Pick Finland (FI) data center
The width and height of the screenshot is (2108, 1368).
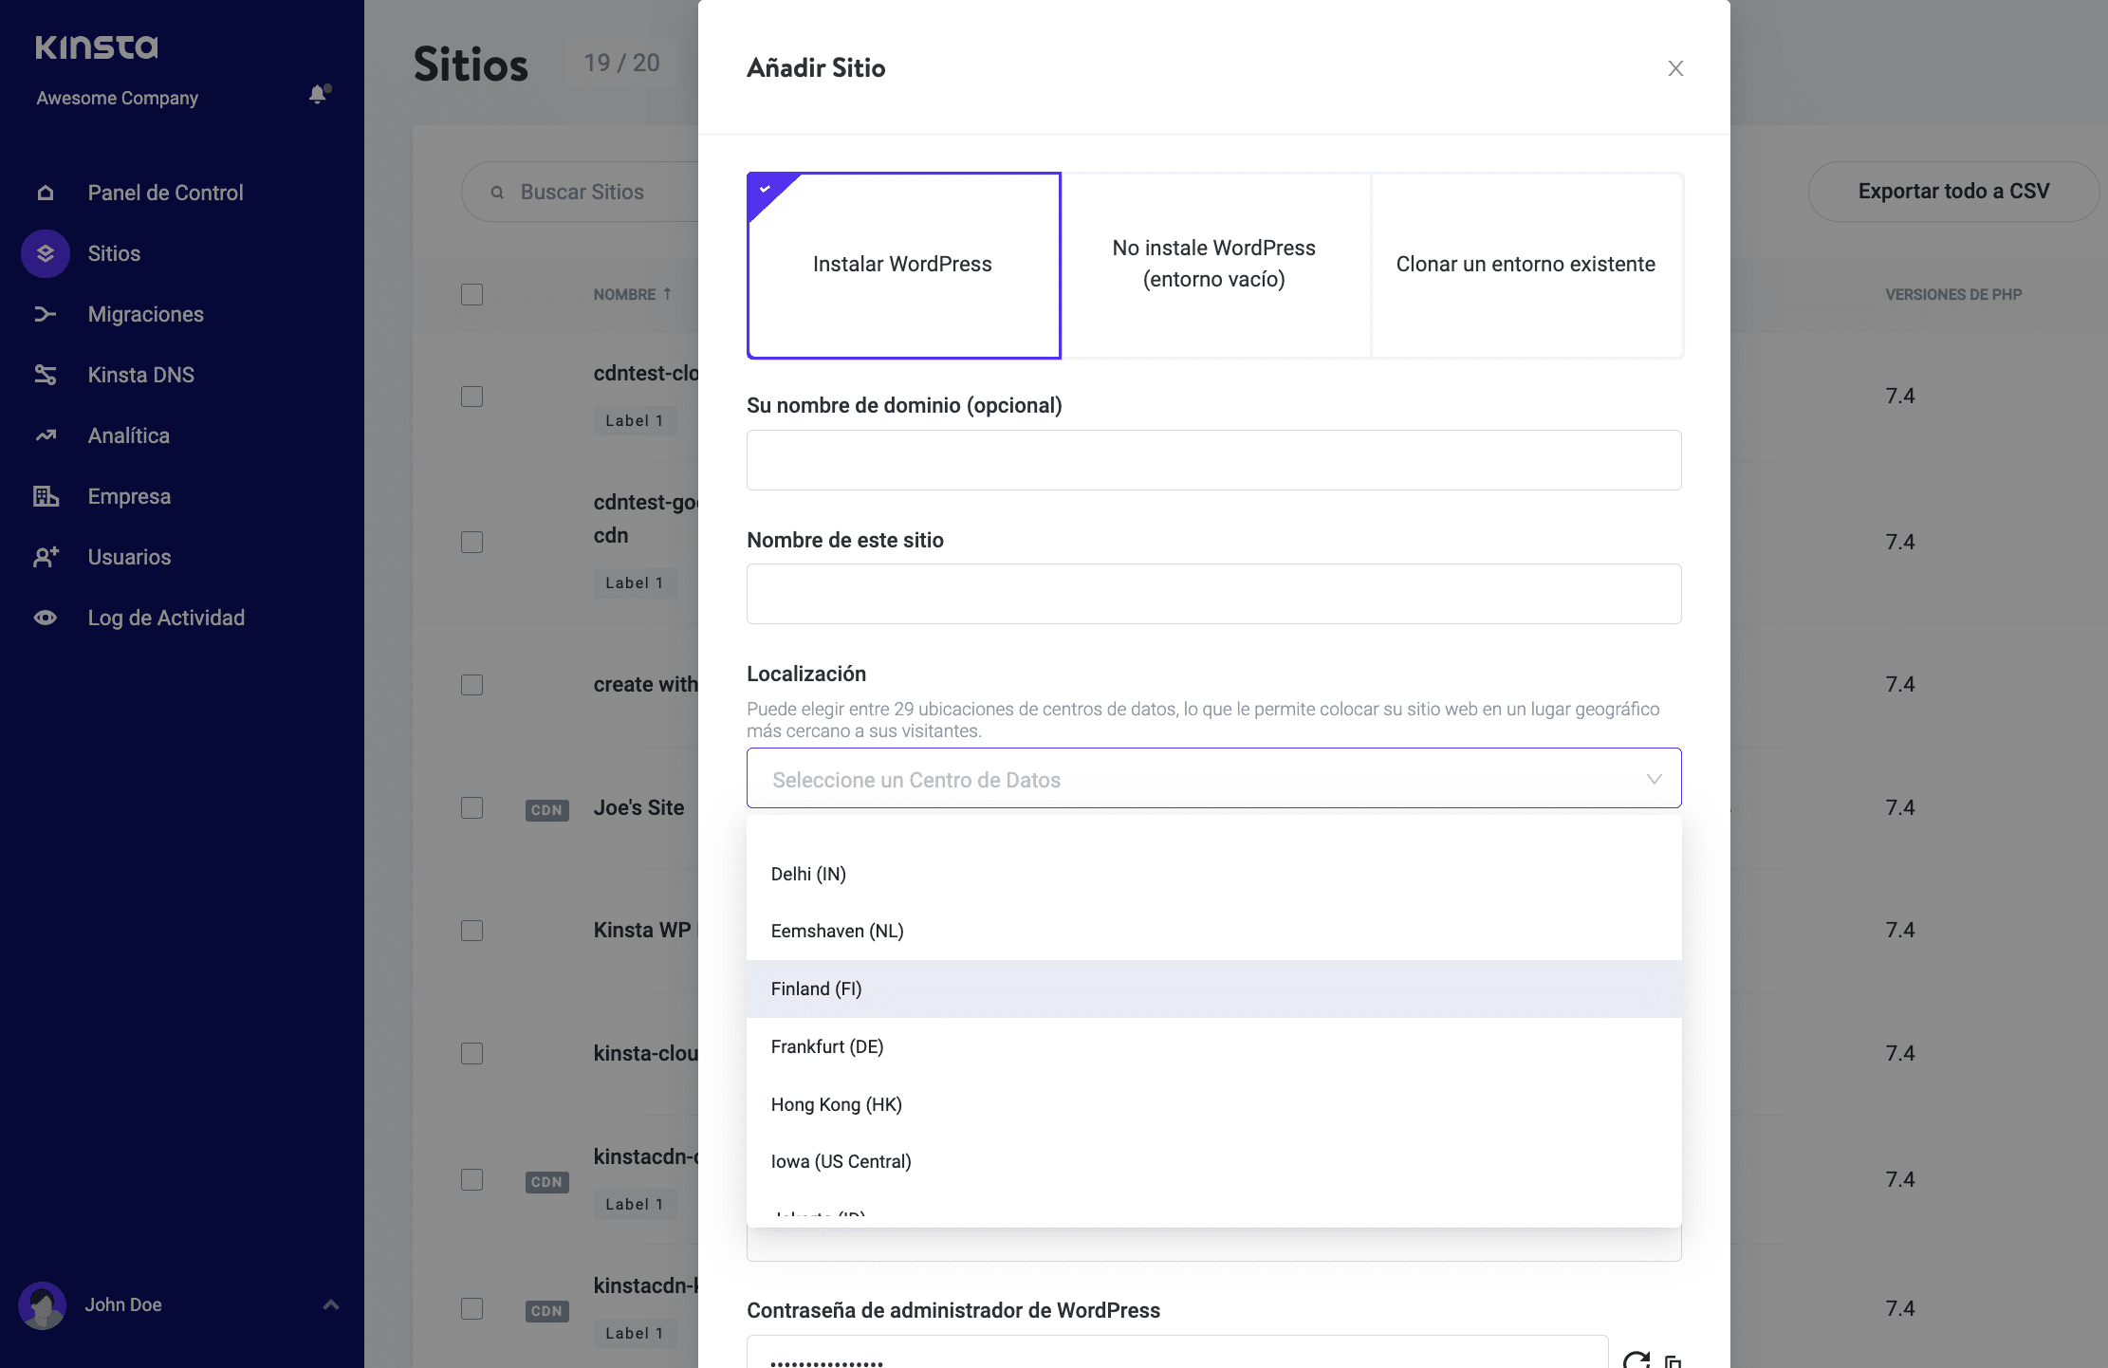pyautogui.click(x=817, y=989)
